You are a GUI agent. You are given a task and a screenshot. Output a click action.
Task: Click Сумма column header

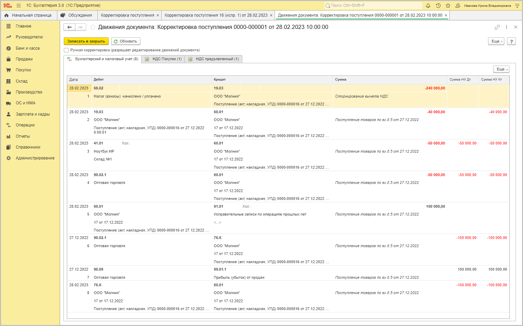click(x=390, y=80)
